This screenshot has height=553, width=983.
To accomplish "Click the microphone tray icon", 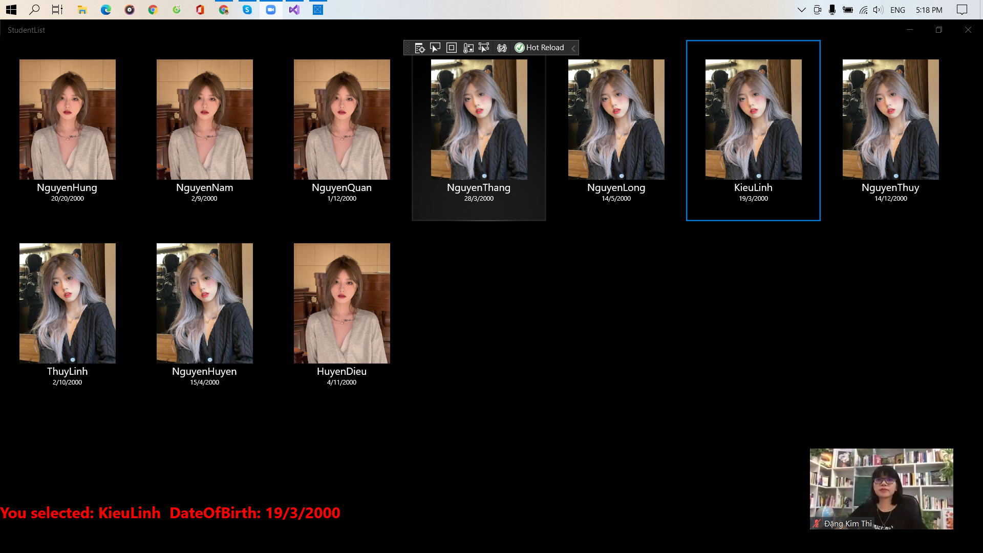I will pyautogui.click(x=832, y=10).
